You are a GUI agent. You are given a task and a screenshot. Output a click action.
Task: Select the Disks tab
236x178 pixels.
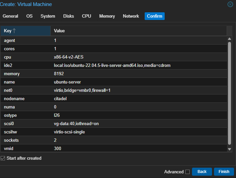coord(68,16)
